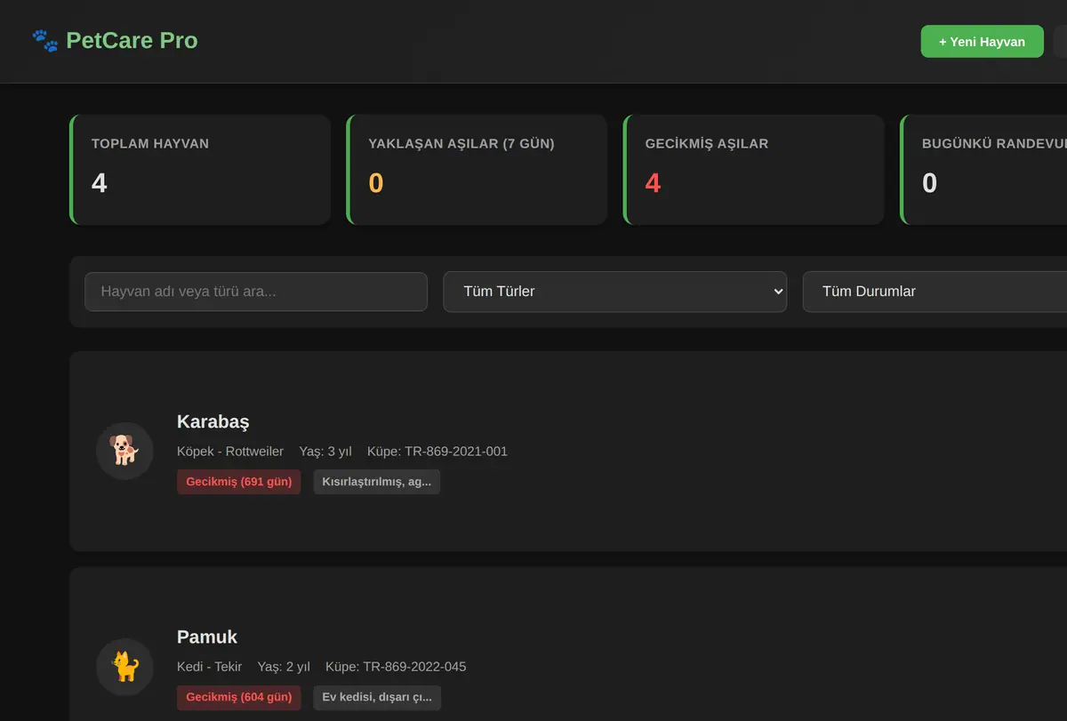Click the paw print logo icon

tap(45, 41)
